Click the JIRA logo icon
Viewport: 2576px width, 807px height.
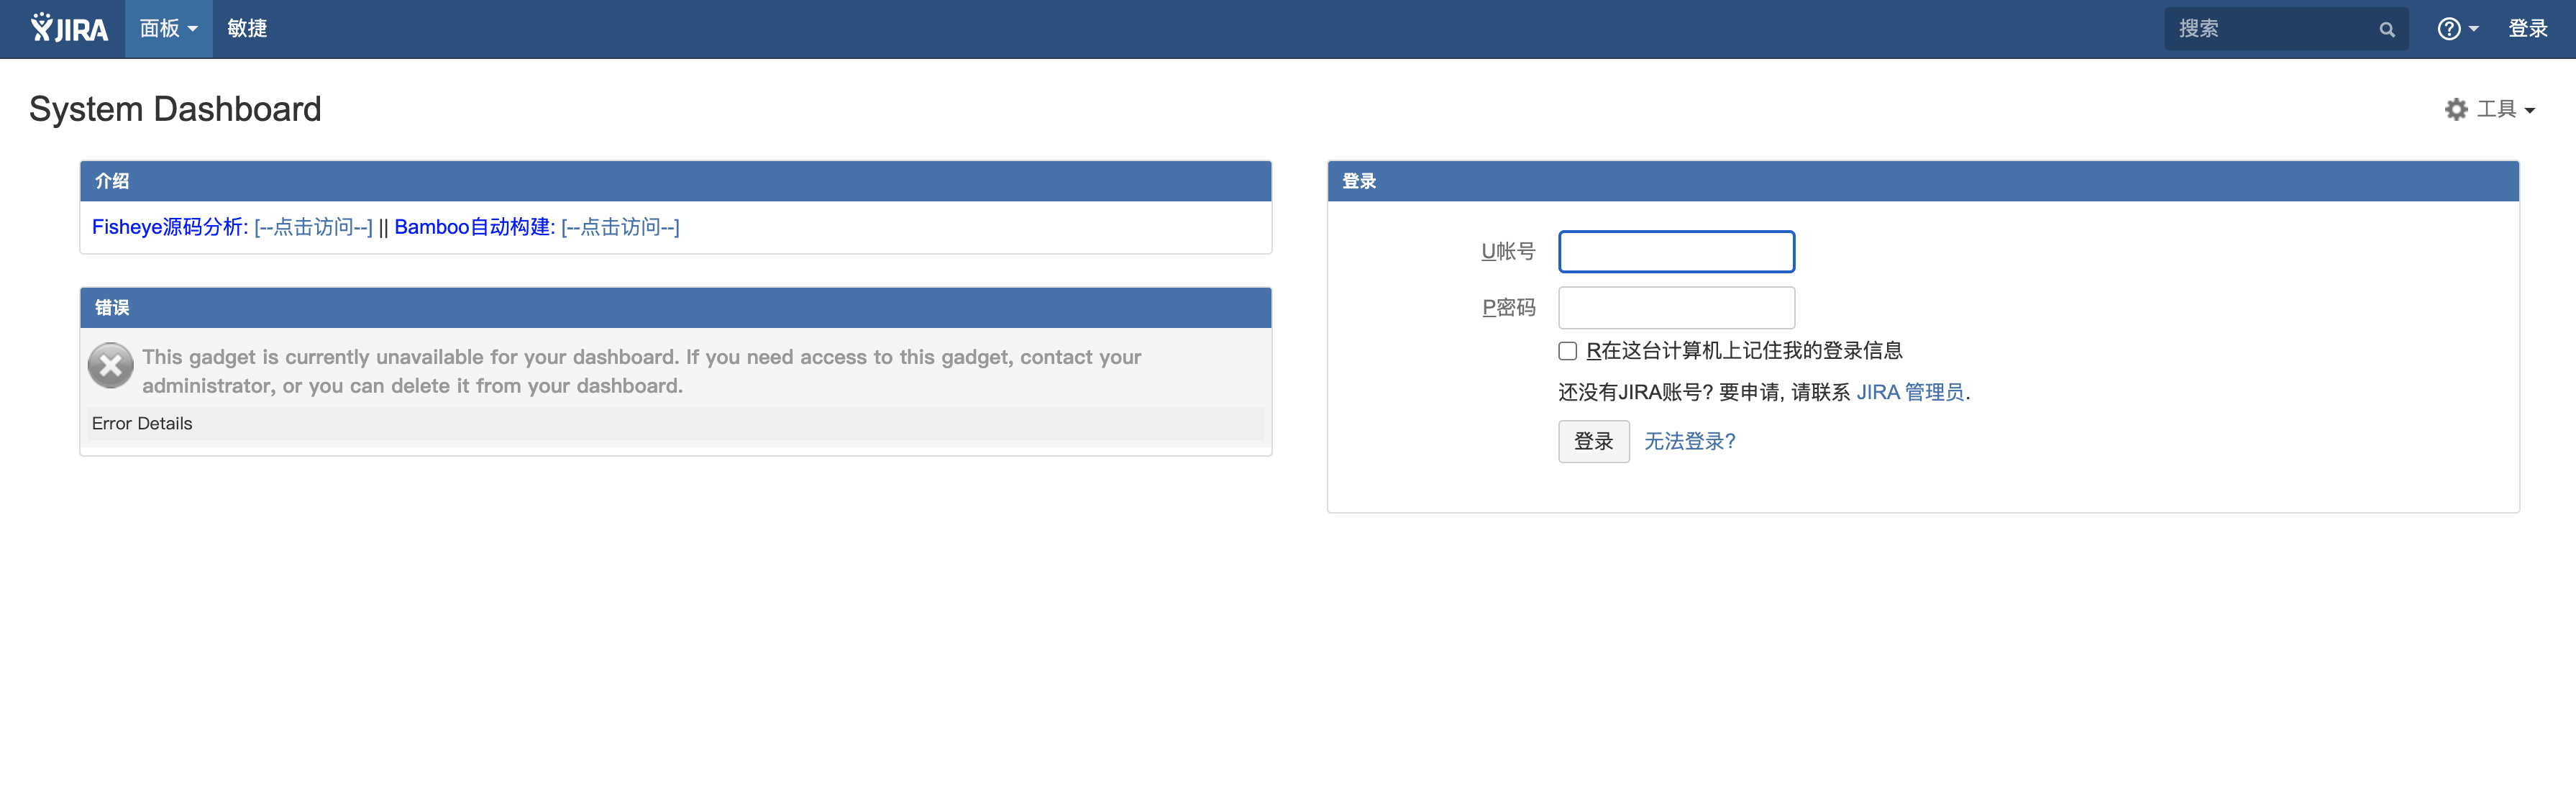click(x=68, y=28)
